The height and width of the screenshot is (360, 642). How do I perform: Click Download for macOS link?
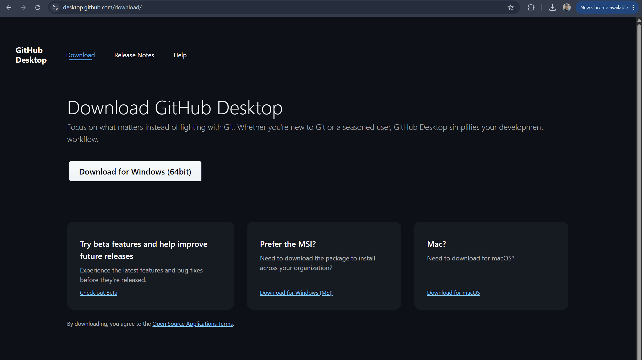453,293
